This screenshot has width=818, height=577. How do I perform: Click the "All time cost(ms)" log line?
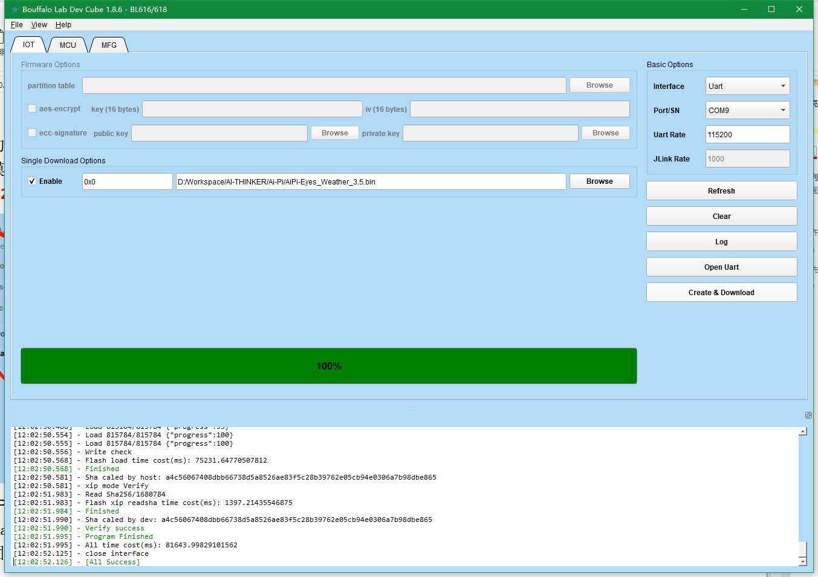tap(126, 545)
